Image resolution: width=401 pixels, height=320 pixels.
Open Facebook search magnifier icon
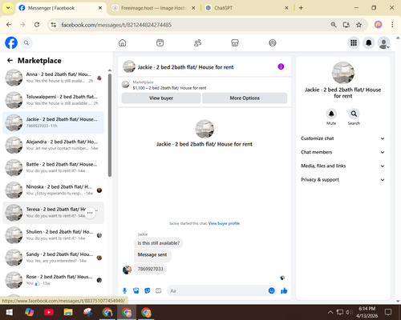pos(26,42)
